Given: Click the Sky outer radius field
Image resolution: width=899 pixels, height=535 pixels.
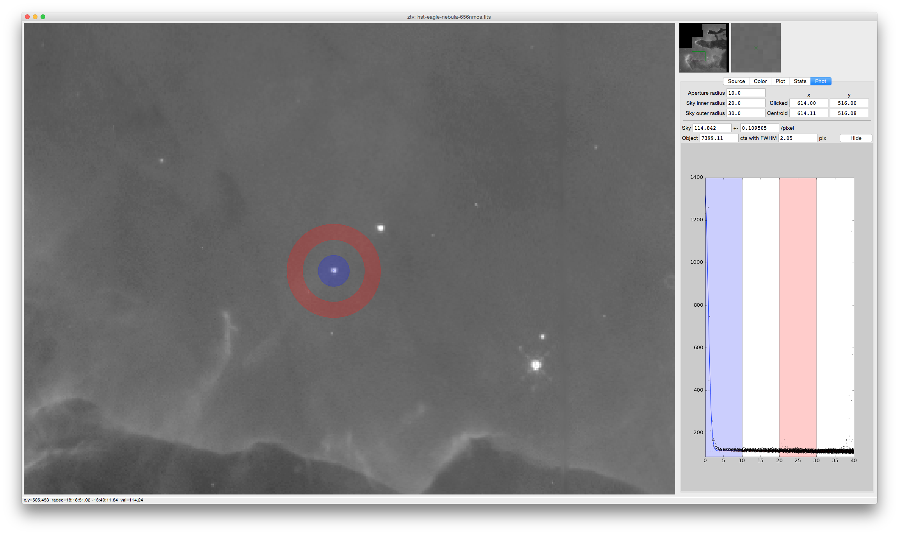Looking at the screenshot, I should 745,113.
